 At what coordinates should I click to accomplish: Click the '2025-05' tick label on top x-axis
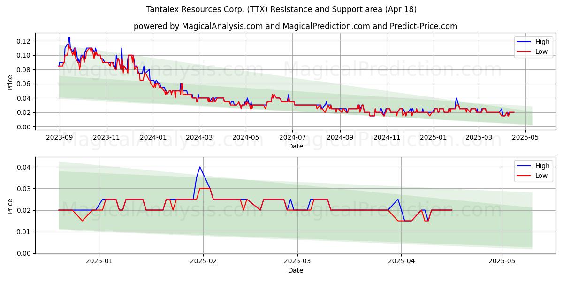pyautogui.click(x=525, y=137)
